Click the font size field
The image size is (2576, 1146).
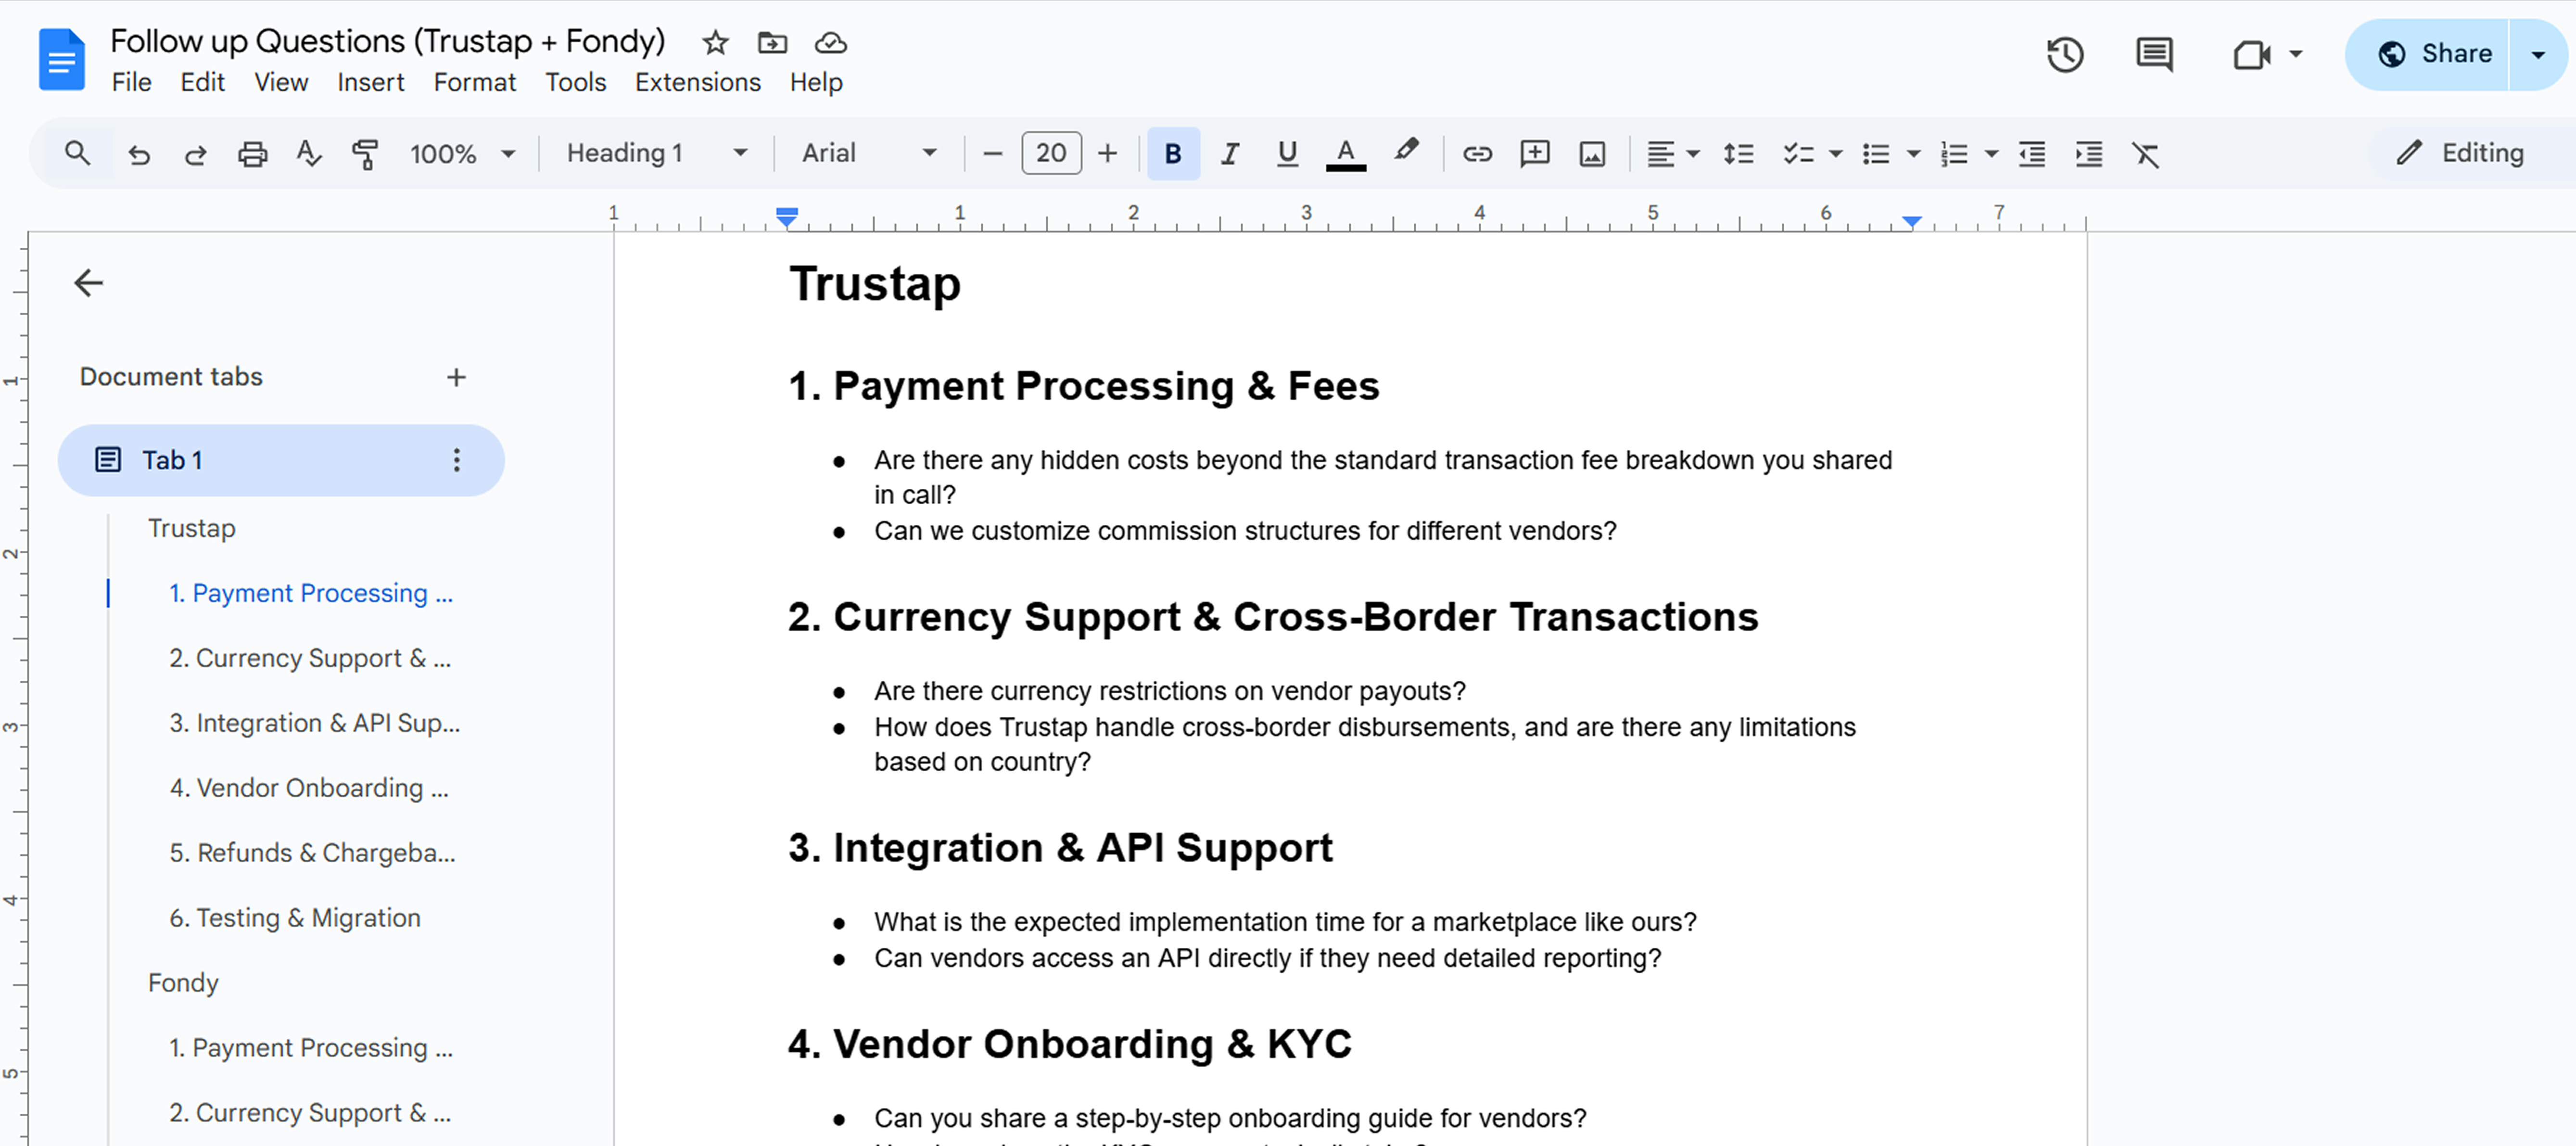(1051, 153)
